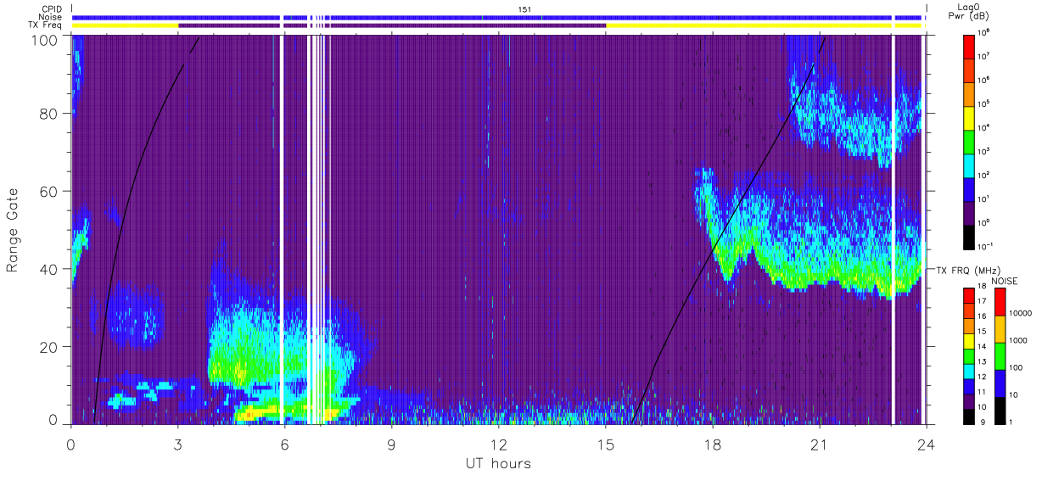Pick the cyan segment of TX FRQ bar
1042x481 pixels.
(x=970, y=371)
